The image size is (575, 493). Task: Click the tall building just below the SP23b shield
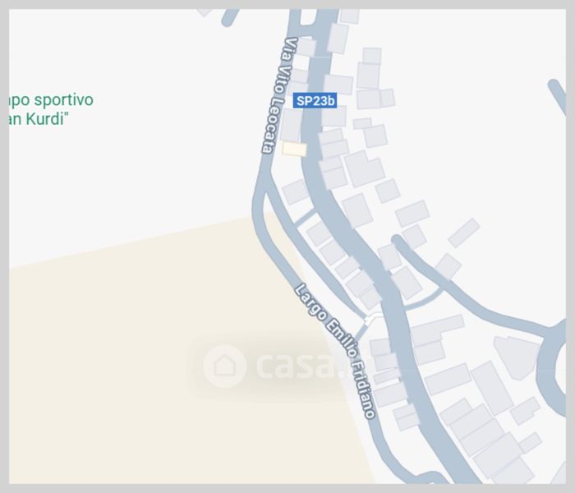pos(292,125)
